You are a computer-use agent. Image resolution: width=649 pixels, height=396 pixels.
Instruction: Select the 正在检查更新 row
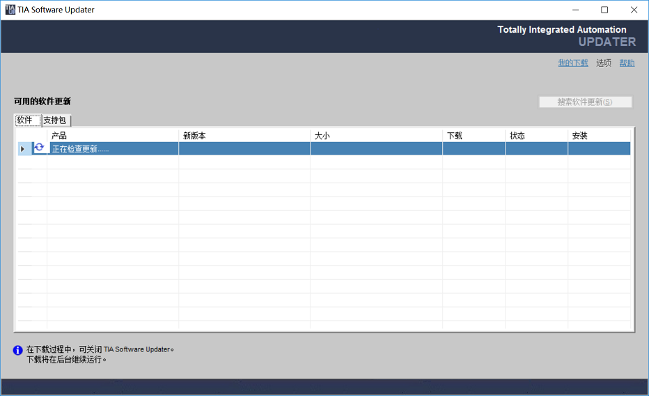tap(111, 149)
